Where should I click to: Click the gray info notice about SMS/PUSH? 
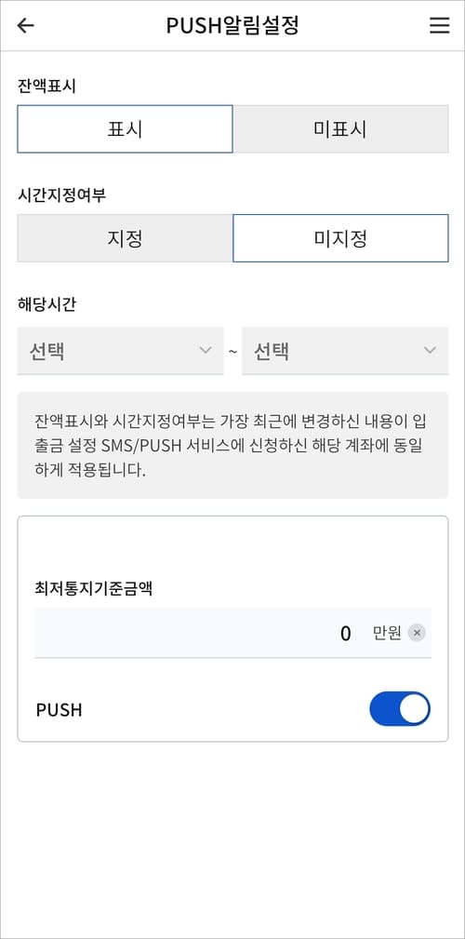[x=232, y=445]
